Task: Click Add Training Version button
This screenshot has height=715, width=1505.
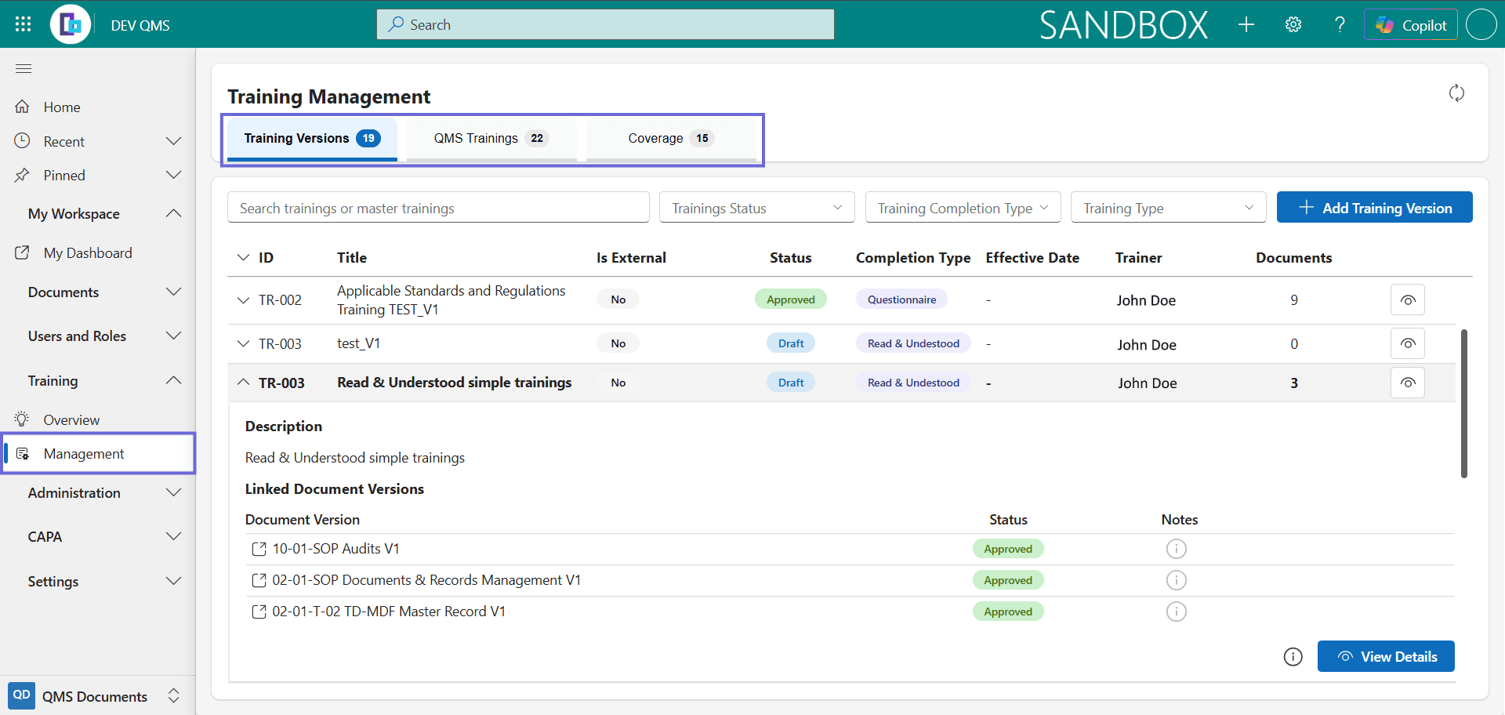Action: pos(1374,208)
